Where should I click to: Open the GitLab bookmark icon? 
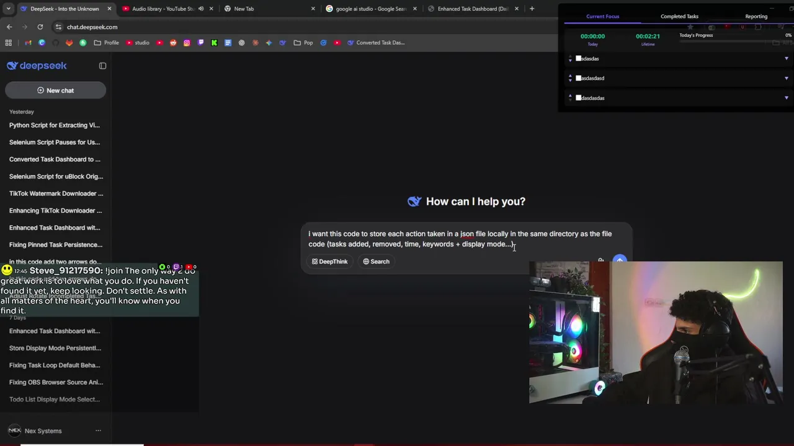[69, 43]
